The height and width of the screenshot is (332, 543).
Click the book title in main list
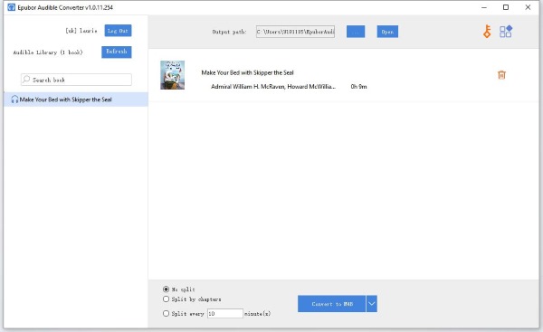(247, 72)
